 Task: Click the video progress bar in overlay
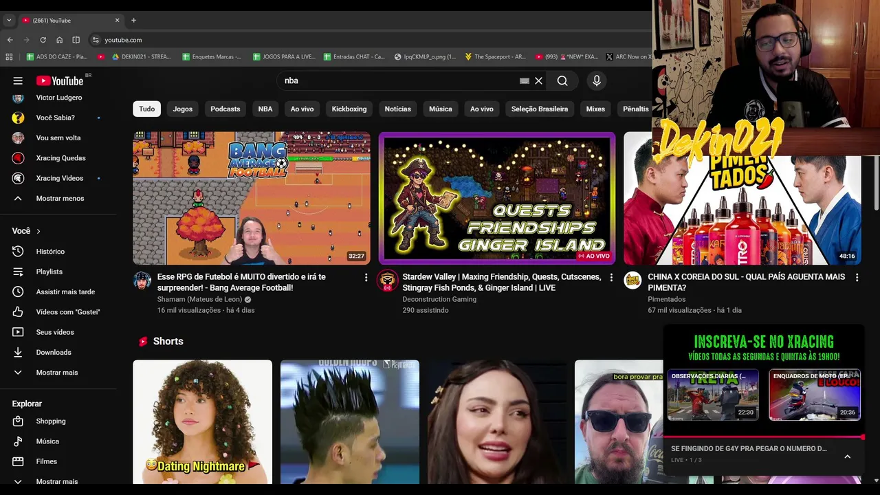click(763, 437)
